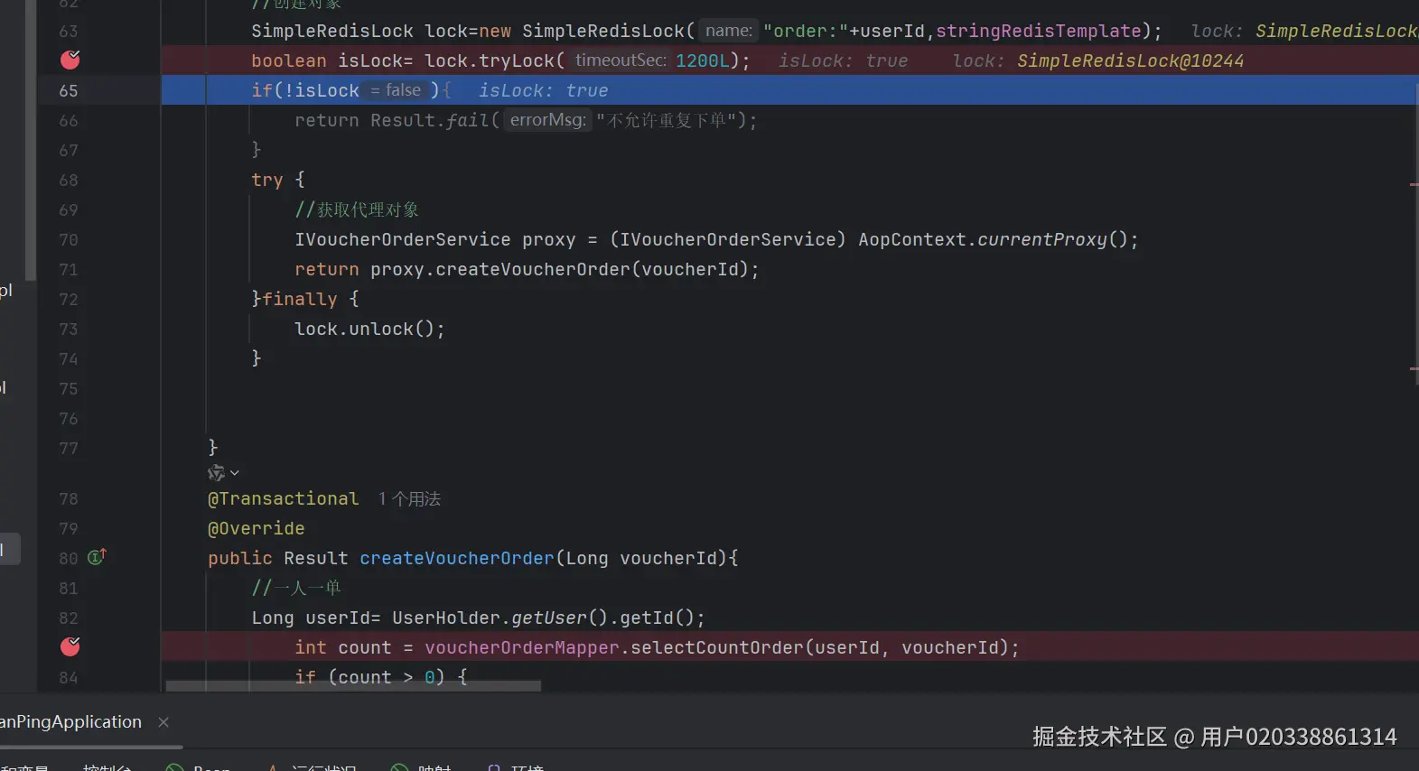
Task: Click "UserHolder.getUser().getId()" on line 82
Action: coord(544,618)
